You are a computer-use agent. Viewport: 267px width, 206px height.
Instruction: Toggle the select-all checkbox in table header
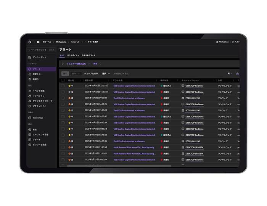tap(63, 80)
